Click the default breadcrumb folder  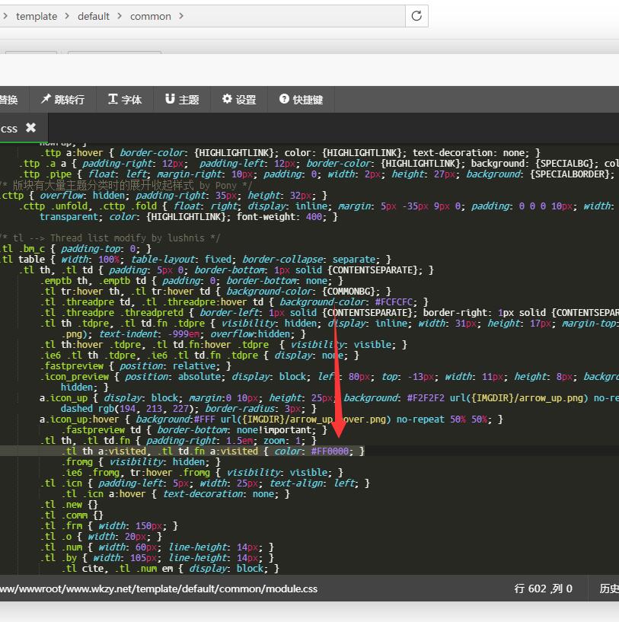(x=93, y=16)
